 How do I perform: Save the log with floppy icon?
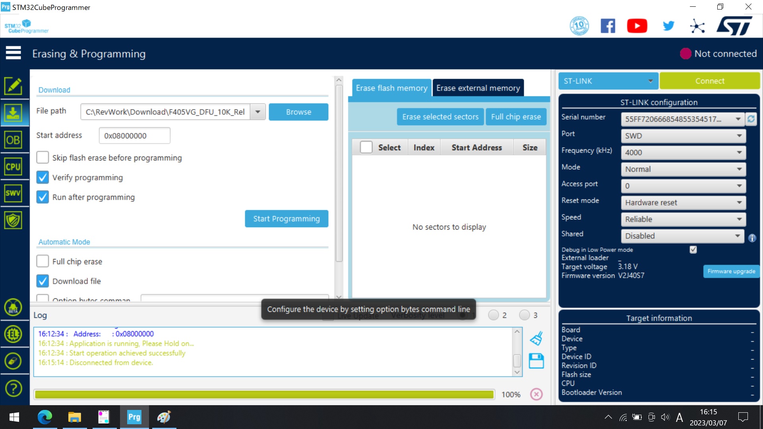(x=536, y=361)
